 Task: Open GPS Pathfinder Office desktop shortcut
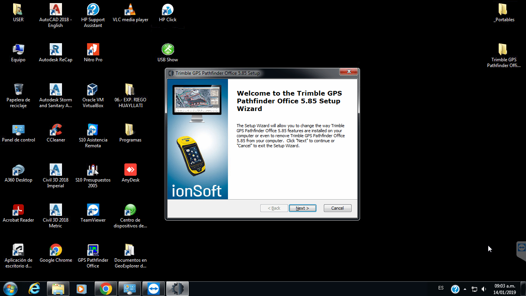[x=93, y=251]
